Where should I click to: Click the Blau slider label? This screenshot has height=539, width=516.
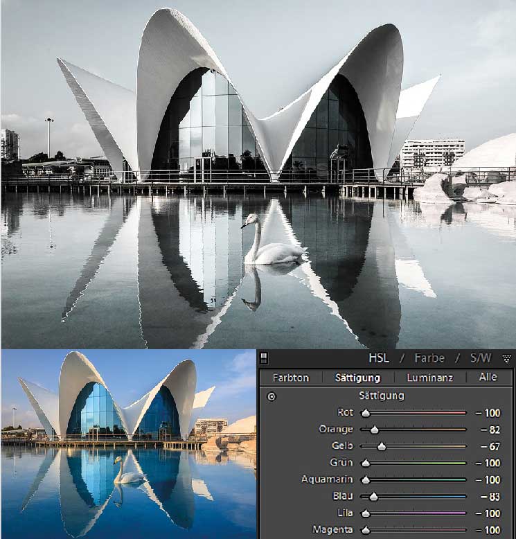click(343, 496)
